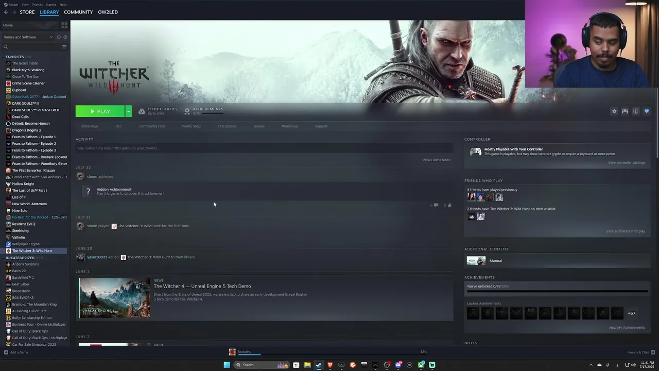Expand the Play button options dropdown arrow
This screenshot has width=659, height=371.
coord(128,111)
